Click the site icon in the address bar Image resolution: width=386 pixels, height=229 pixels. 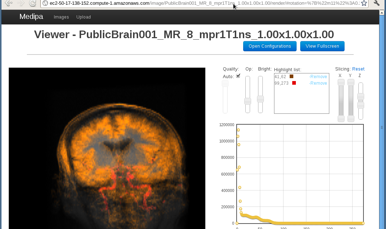pyautogui.click(x=44, y=4)
